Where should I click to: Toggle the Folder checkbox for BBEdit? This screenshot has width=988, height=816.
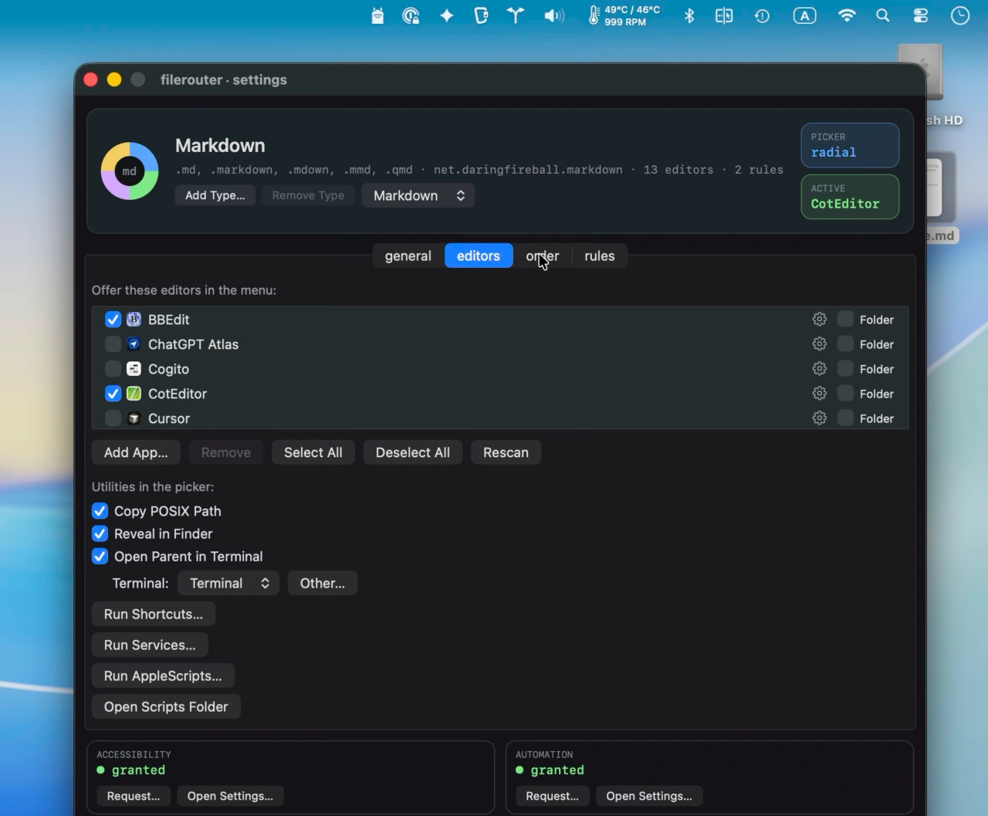point(846,320)
